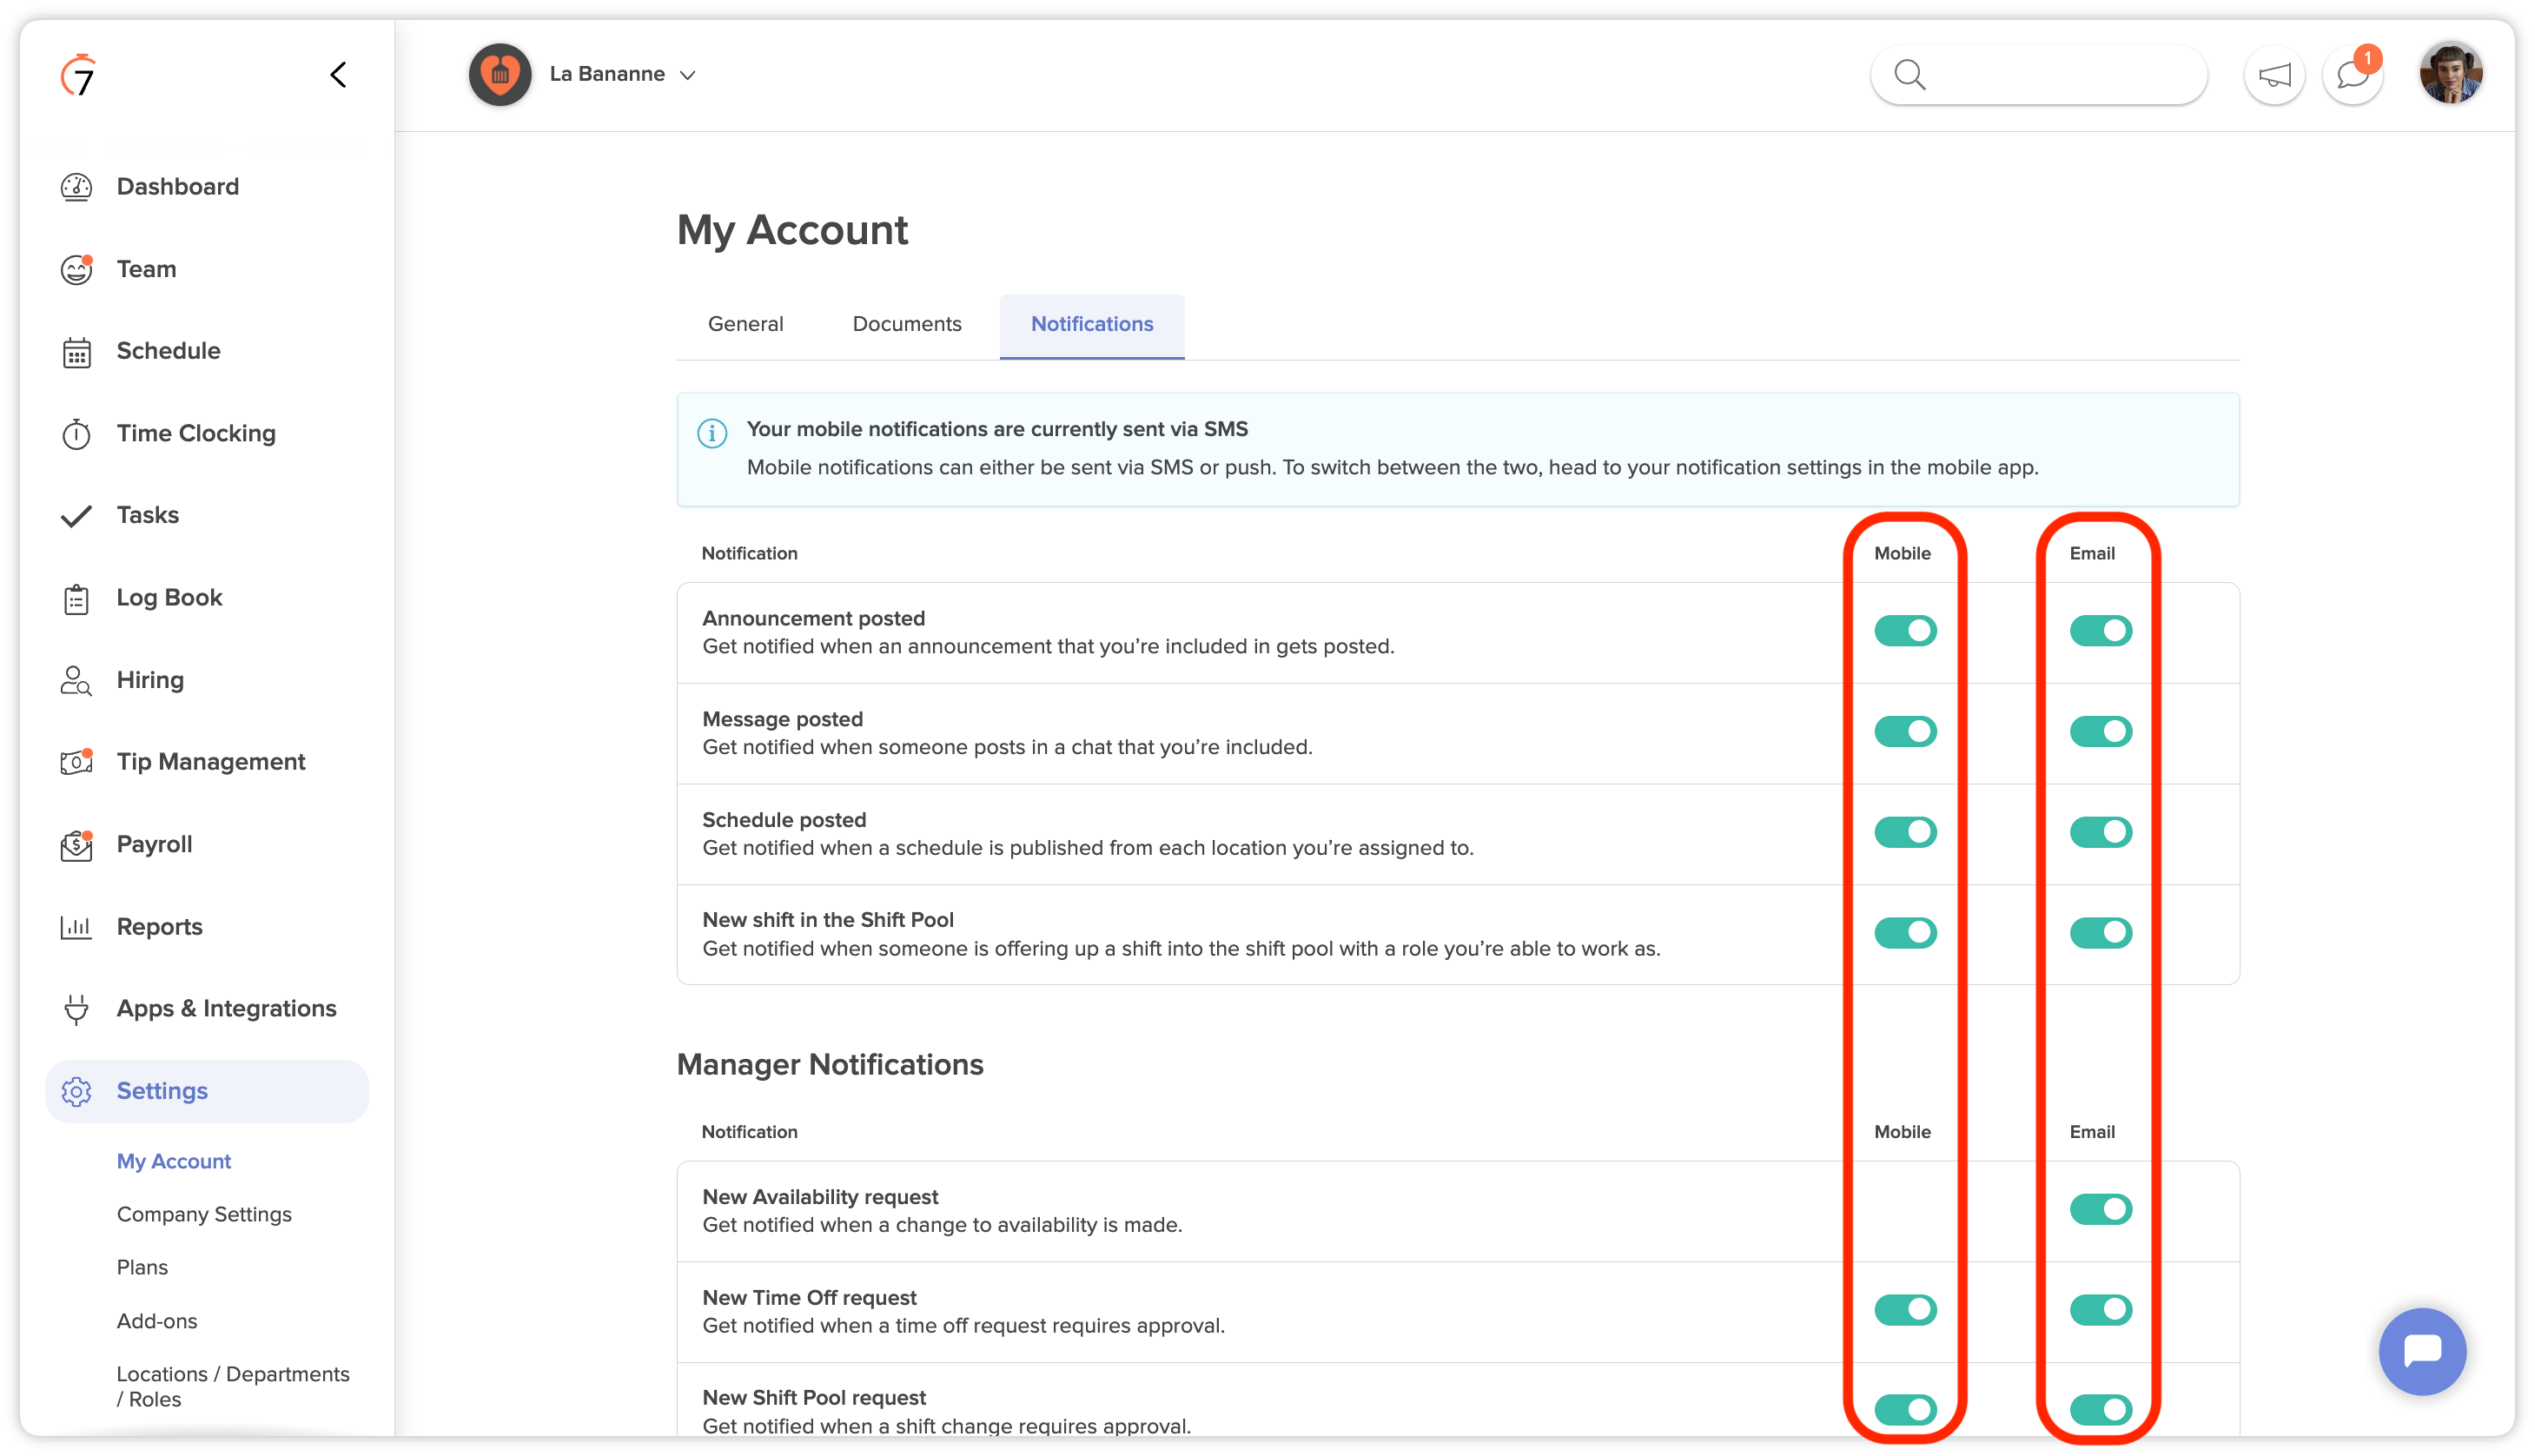Click the SMS banner info icon
Screen dimensions: 2535x1456
[x=711, y=434]
